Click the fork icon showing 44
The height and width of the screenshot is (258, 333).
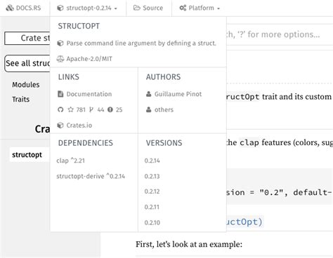click(91, 109)
